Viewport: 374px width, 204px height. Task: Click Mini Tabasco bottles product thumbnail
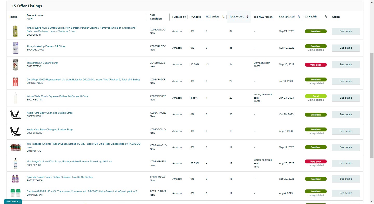pyautogui.click(x=16, y=147)
